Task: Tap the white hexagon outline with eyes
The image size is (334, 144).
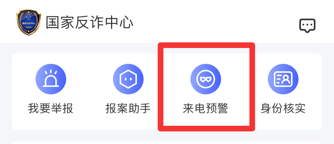Action: click(x=128, y=79)
